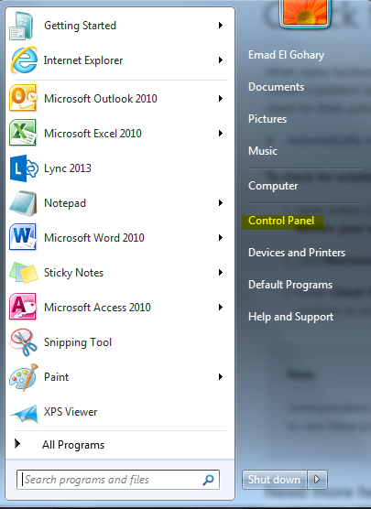Launch Sticky Notes icon
This screenshot has width=371, height=509.
coord(24,273)
